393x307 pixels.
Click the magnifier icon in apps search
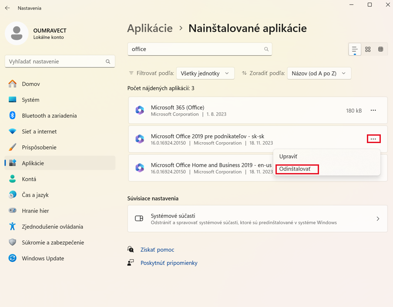[x=266, y=49]
